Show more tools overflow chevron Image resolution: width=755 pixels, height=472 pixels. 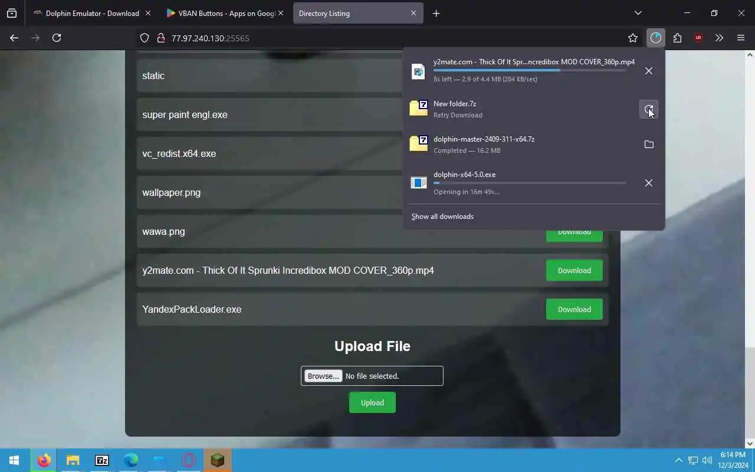click(x=719, y=38)
